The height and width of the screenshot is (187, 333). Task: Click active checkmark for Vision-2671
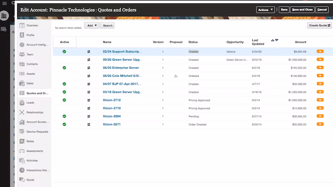(65, 124)
